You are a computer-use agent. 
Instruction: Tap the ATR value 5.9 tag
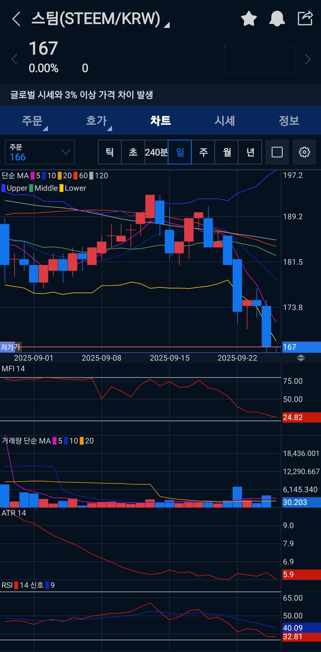click(301, 574)
